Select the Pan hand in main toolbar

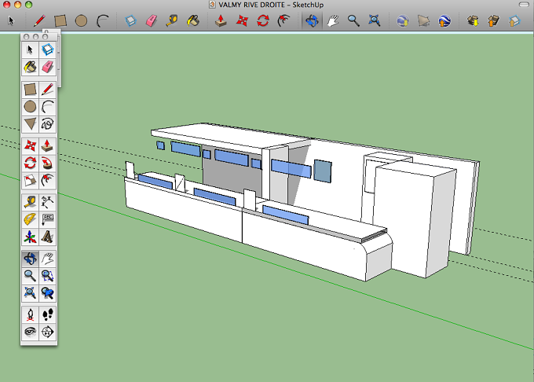point(333,20)
